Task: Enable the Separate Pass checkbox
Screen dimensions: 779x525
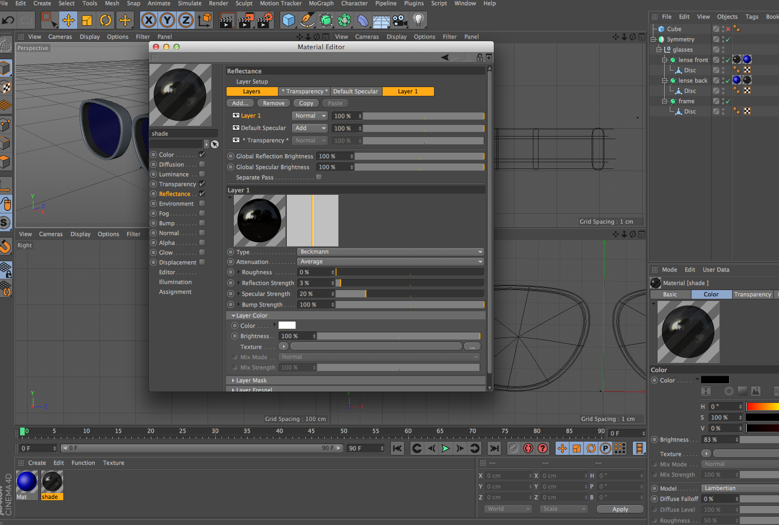Action: [319, 177]
